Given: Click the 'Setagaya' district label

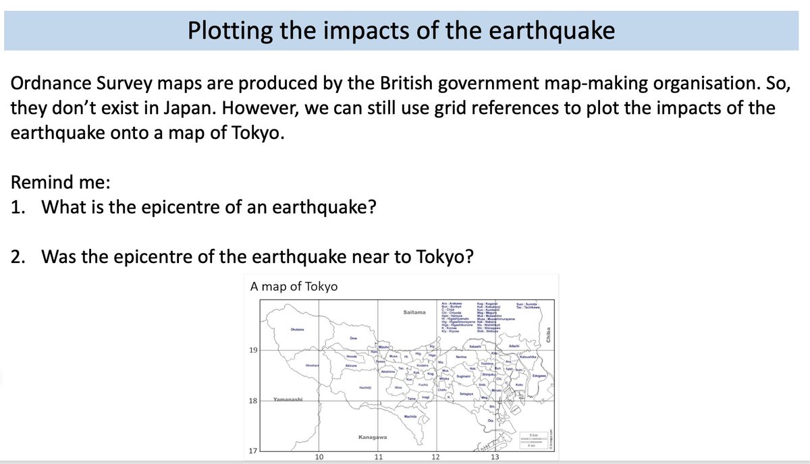Looking at the screenshot, I should pyautogui.click(x=466, y=393).
